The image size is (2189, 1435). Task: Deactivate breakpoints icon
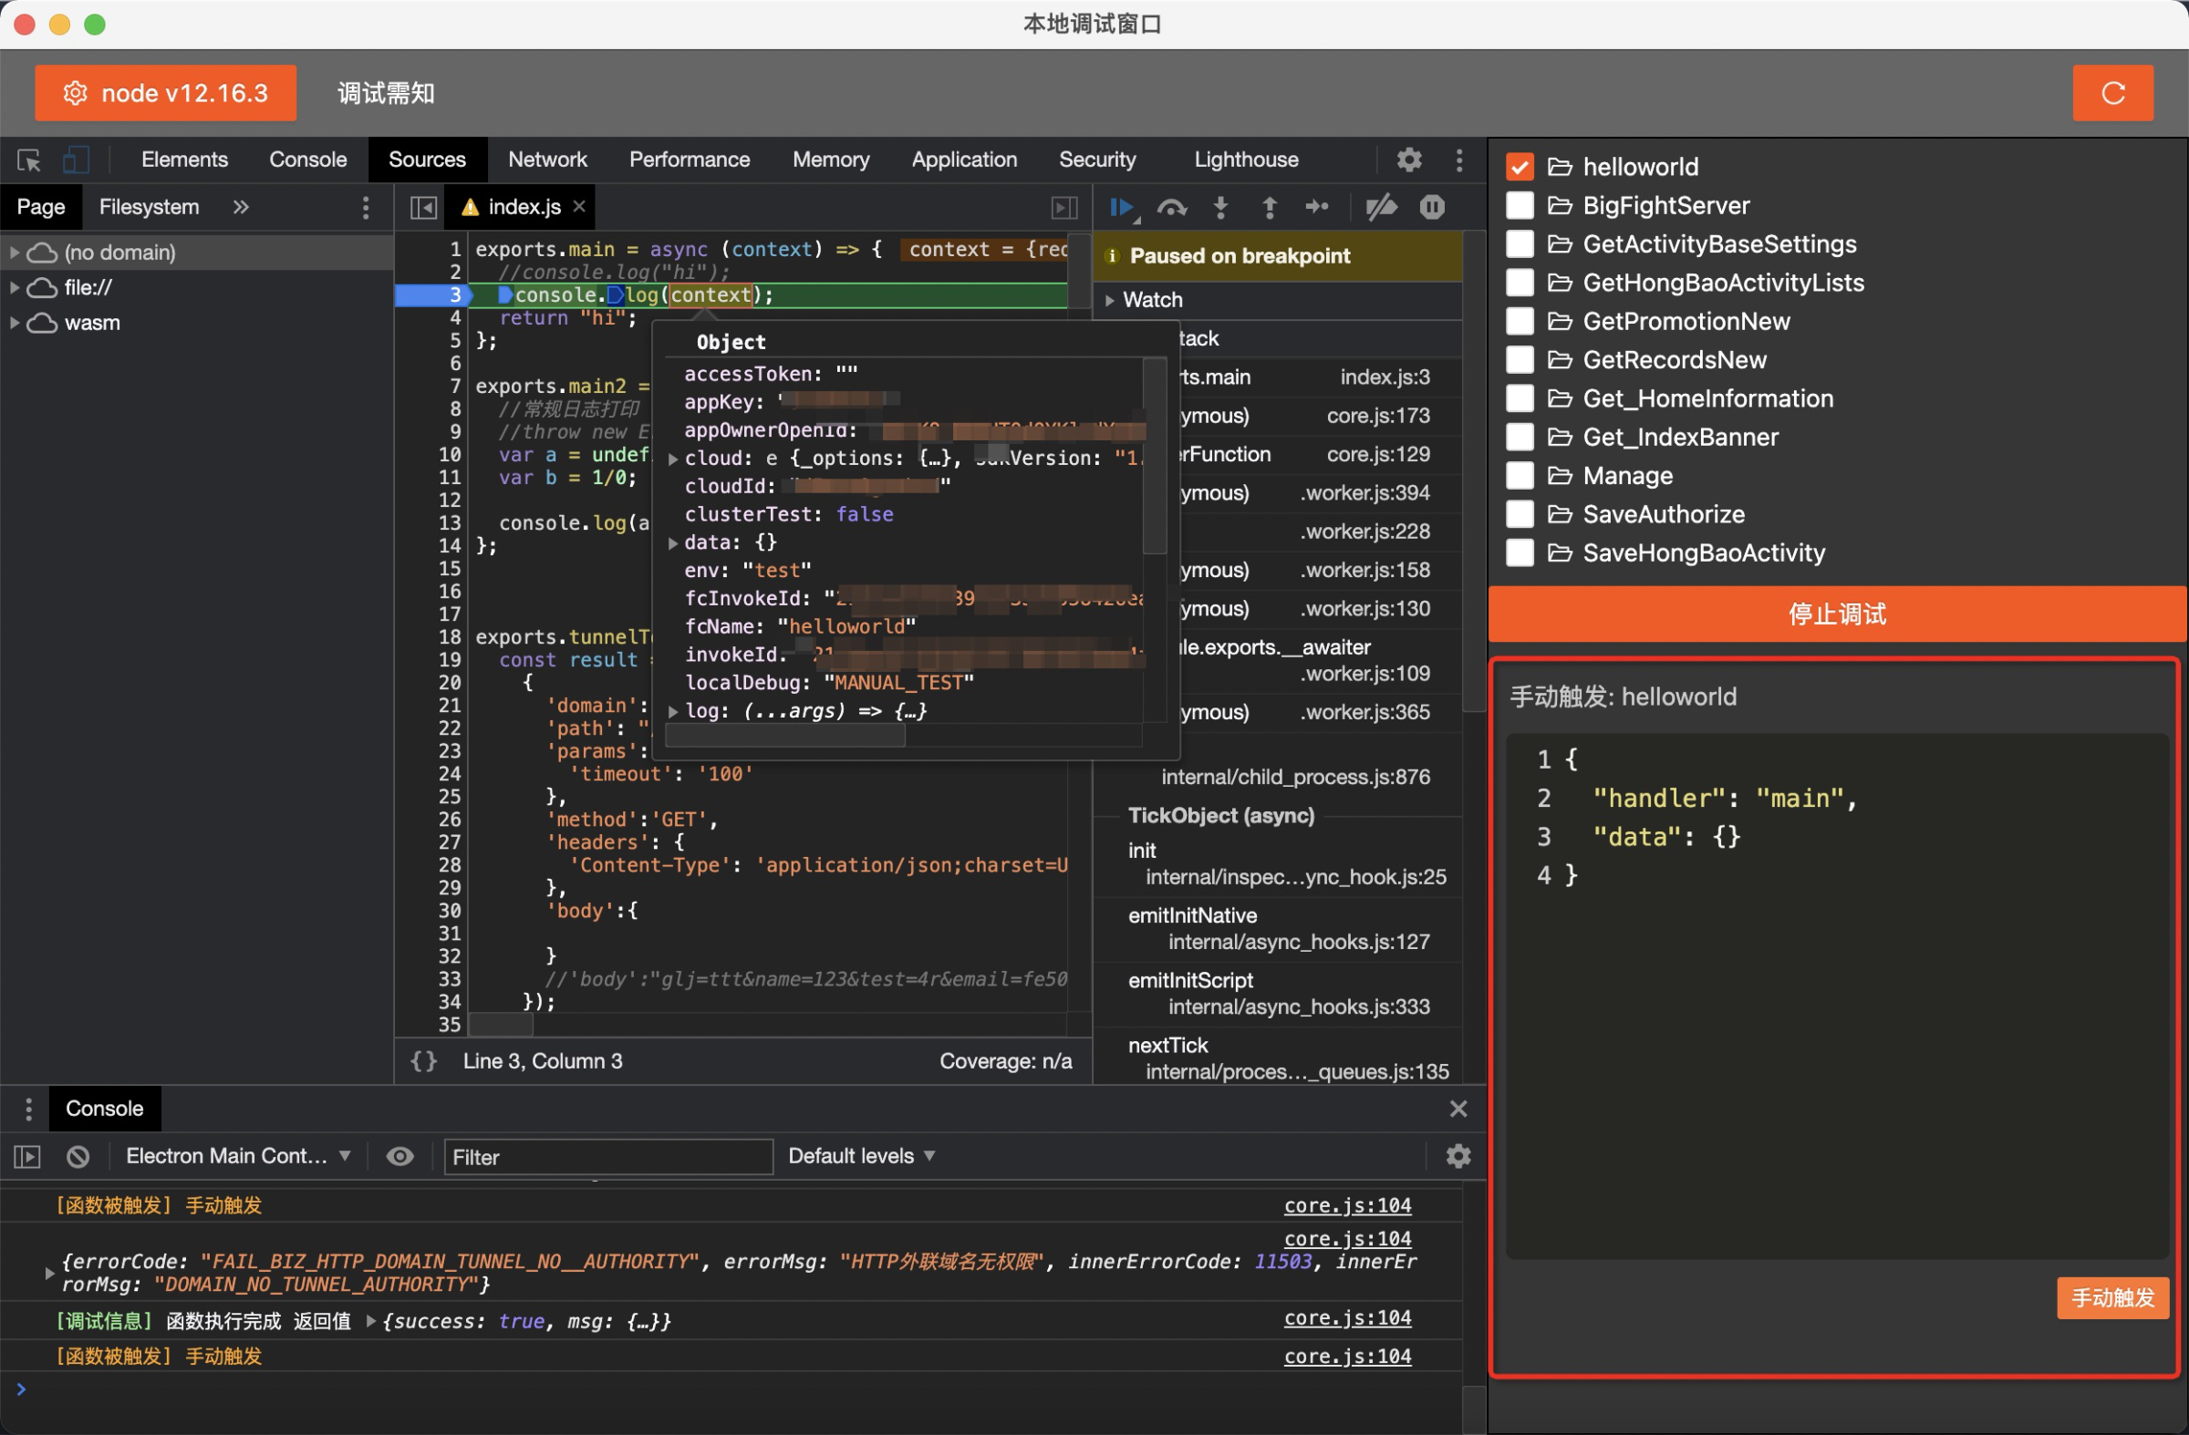pos(1382,208)
